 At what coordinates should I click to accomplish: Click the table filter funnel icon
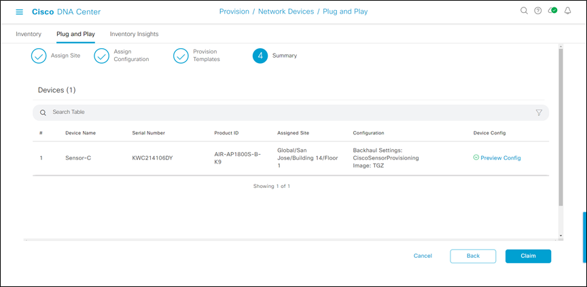(539, 113)
